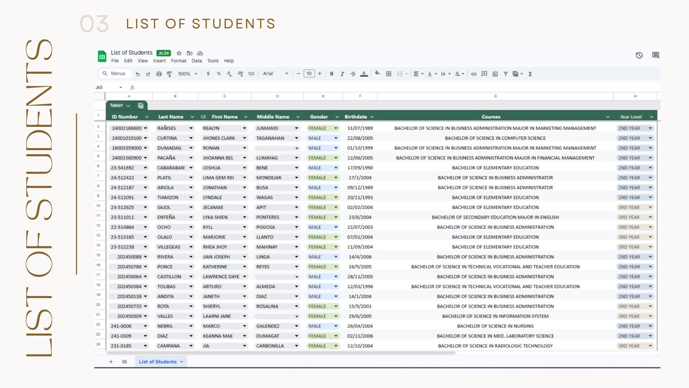Image resolution: width=689 pixels, height=388 pixels.
Task: Click the create filter funnel icon
Action: coord(505,74)
